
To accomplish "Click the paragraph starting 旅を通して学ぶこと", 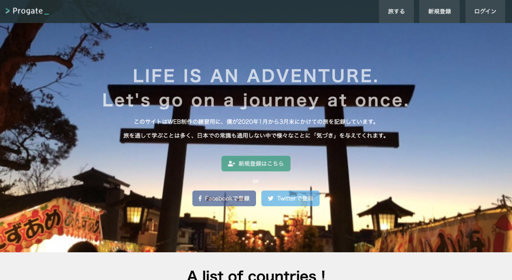I will click(256, 136).
